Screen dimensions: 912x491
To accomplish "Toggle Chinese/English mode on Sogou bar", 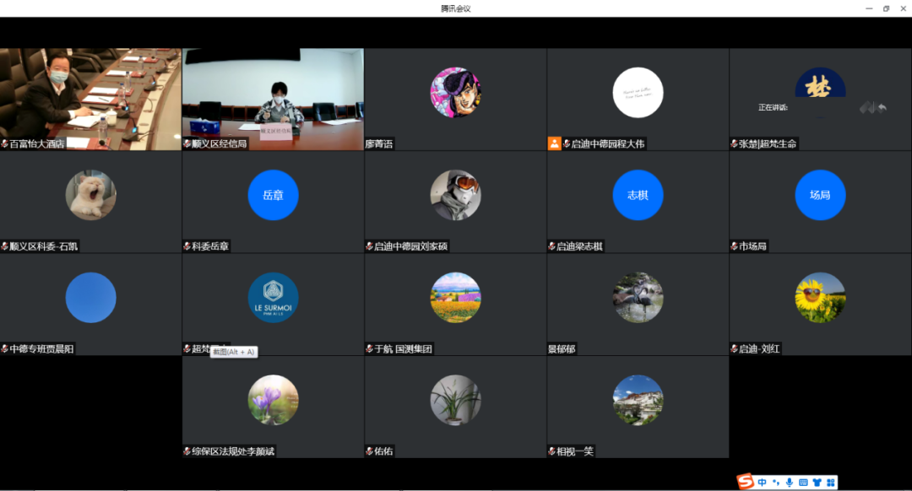I will [x=762, y=483].
